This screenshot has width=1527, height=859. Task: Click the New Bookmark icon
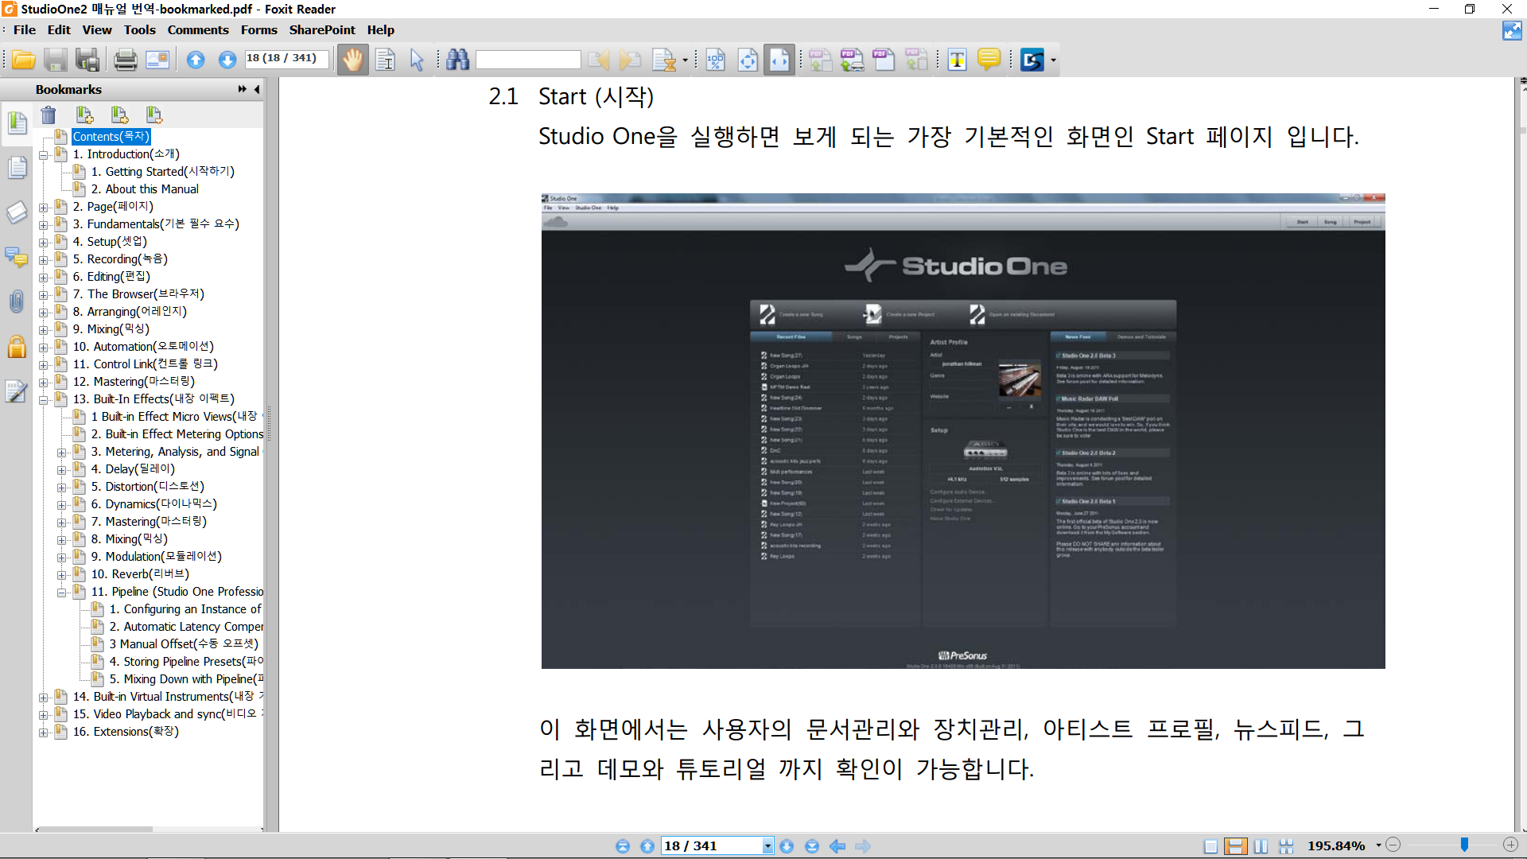point(84,115)
